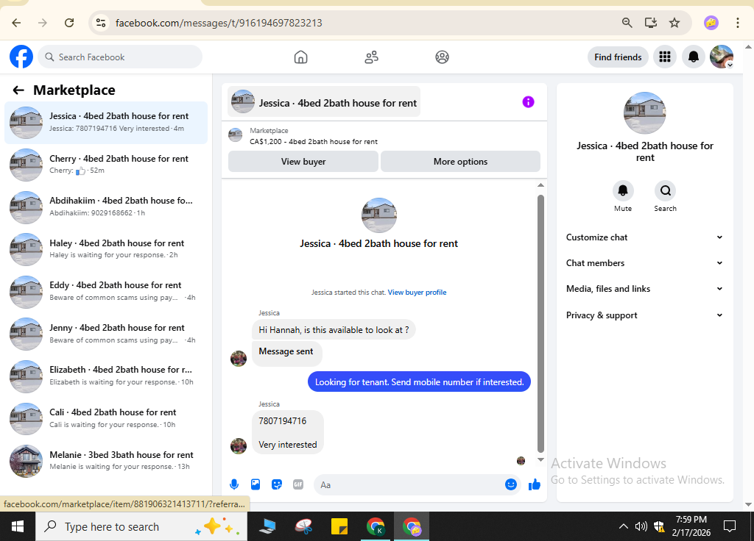The image size is (754, 541).
Task: Expand Customize chat section
Action: pos(644,237)
